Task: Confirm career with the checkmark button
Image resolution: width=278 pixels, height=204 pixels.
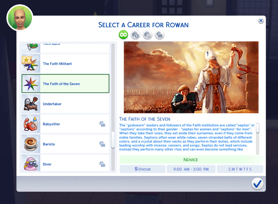Action: click(x=257, y=184)
